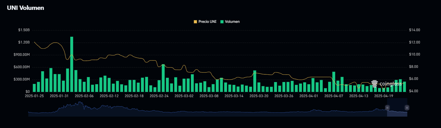441x128 pixels.
Task: Click the 2025-04-13 date label
Action: [x=359, y=96]
